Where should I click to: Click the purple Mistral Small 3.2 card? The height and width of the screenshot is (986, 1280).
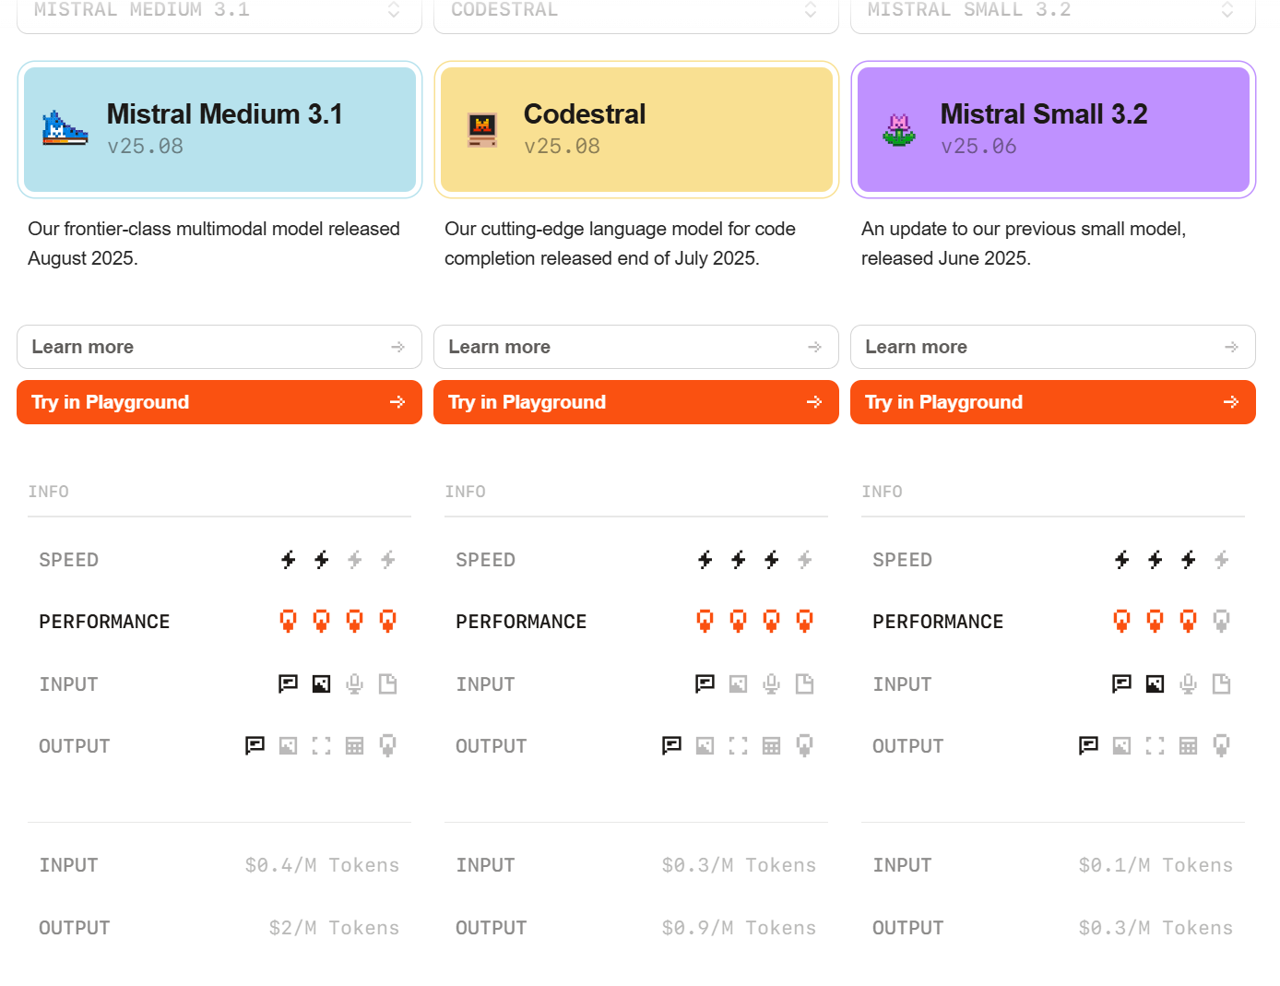click(x=1053, y=129)
